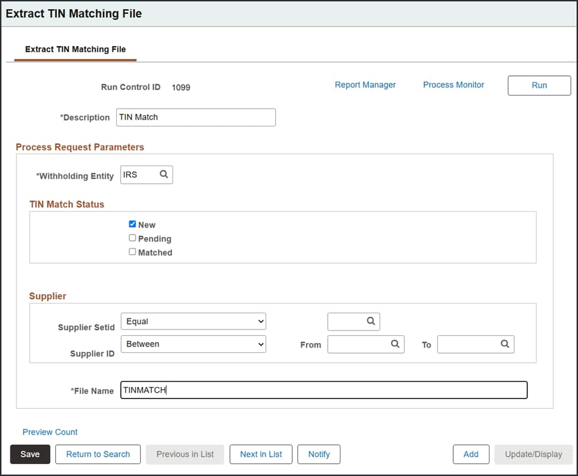Viewport: 578px width, 476px height.
Task: Click the Save button
Action: coord(30,454)
